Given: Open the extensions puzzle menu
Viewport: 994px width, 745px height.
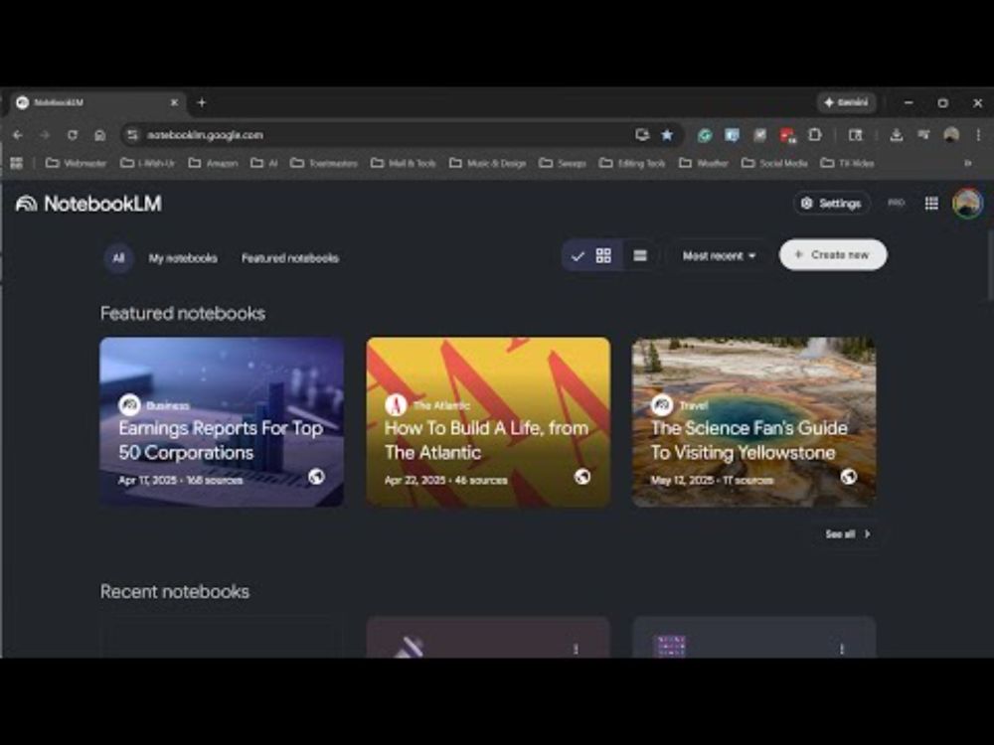Looking at the screenshot, I should pos(815,135).
